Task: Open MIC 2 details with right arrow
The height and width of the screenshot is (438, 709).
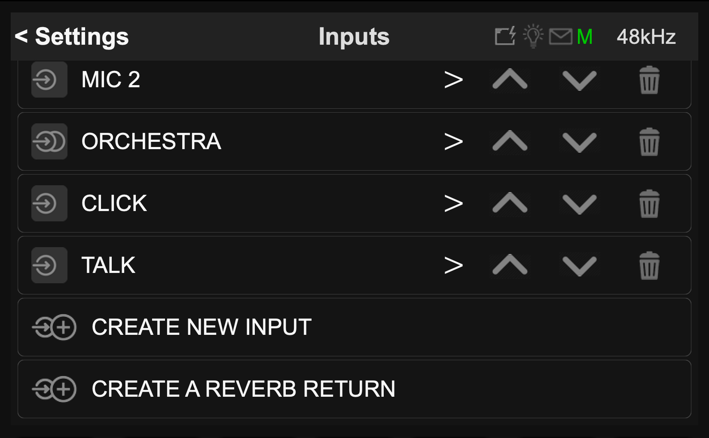Action: [453, 80]
